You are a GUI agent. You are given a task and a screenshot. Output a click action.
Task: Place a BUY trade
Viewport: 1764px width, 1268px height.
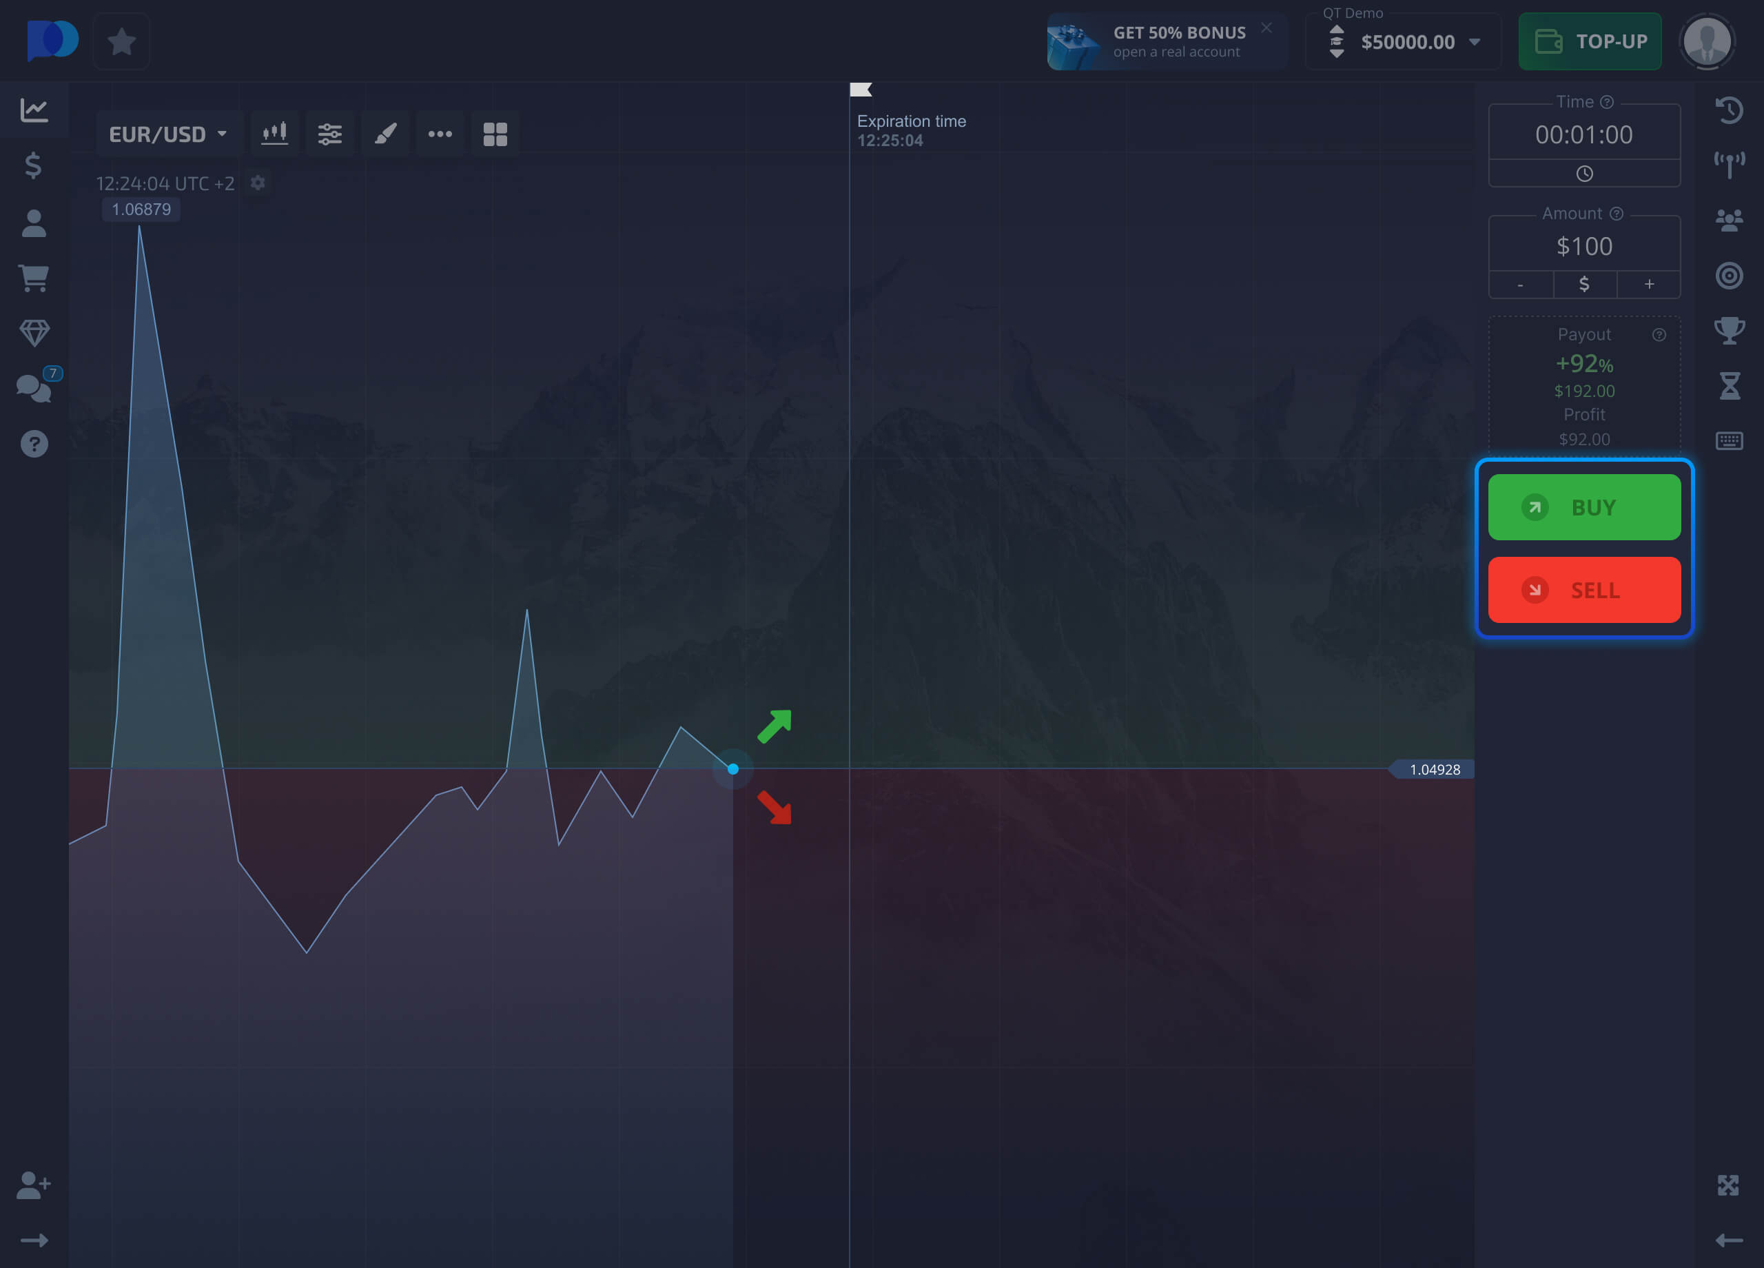pyautogui.click(x=1584, y=507)
